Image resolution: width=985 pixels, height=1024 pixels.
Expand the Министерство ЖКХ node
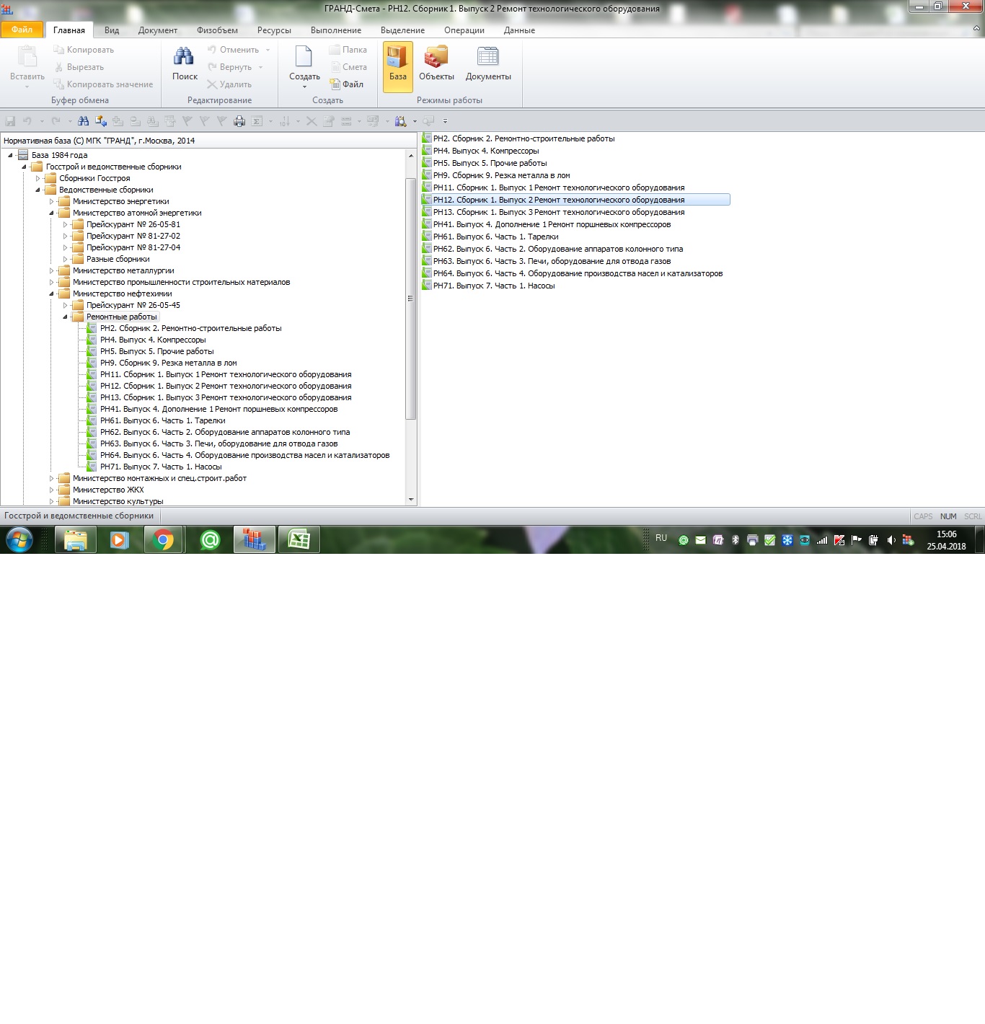point(51,490)
